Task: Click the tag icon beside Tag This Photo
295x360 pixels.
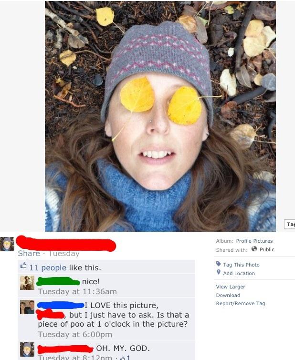Action: (219, 264)
